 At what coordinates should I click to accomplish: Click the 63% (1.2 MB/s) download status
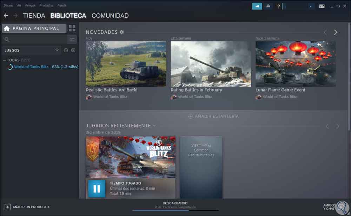pos(65,66)
